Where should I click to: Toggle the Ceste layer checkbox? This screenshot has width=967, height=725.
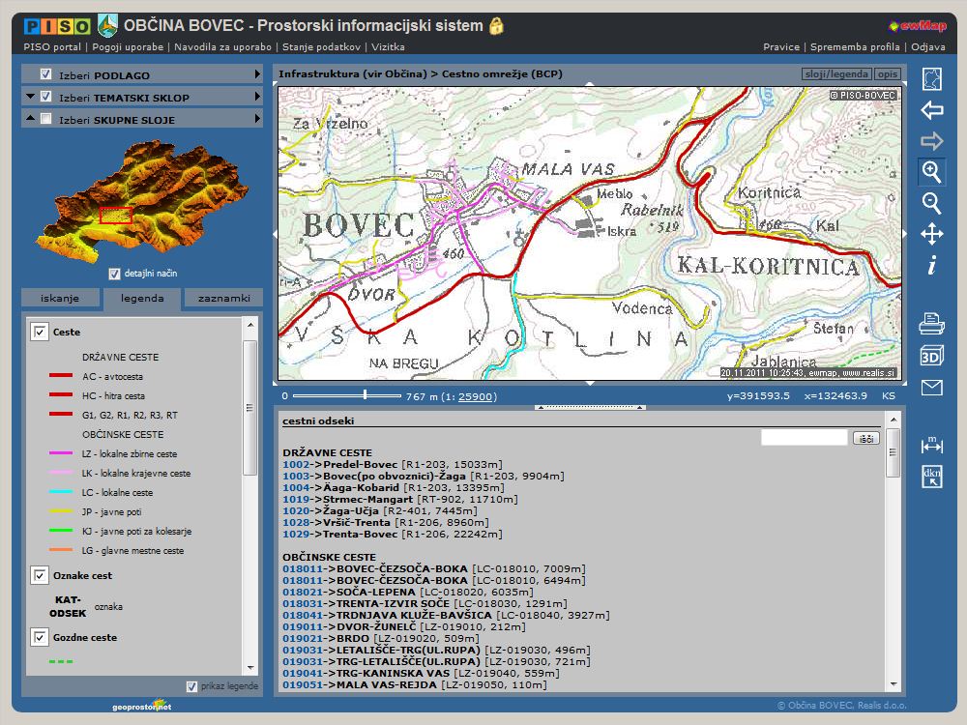pyautogui.click(x=40, y=332)
